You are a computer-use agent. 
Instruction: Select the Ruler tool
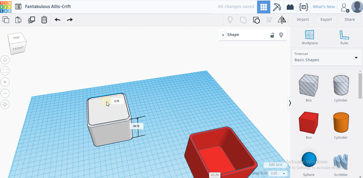point(344,37)
